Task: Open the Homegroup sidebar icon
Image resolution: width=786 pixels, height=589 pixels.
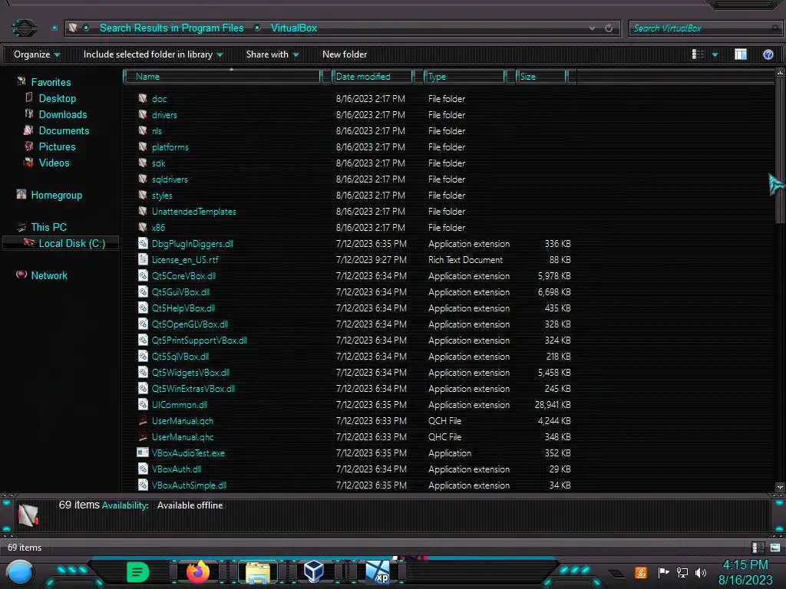Action: coord(21,194)
